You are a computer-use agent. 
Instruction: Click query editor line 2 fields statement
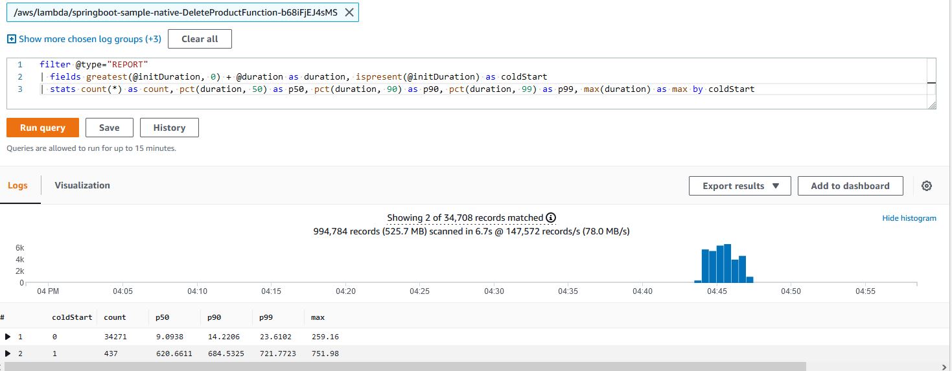click(x=293, y=76)
